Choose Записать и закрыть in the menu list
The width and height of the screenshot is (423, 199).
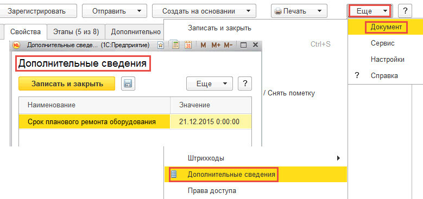click(x=219, y=28)
